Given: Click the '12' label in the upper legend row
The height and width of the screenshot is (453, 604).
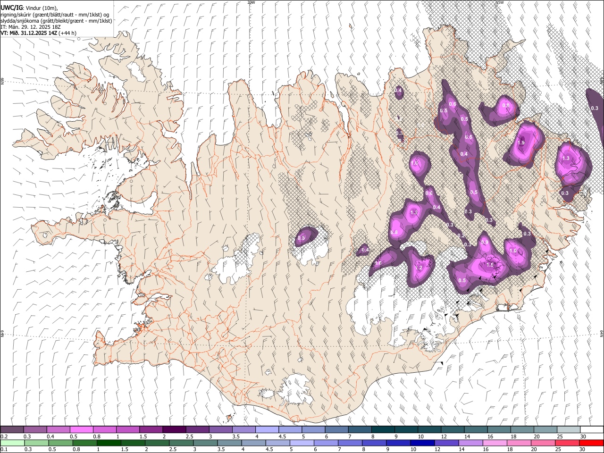Looking at the screenshot, I should click(x=444, y=436).
